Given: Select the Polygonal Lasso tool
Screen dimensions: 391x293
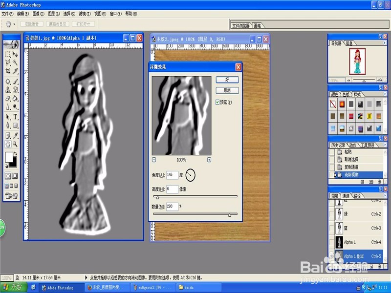Looking at the screenshot, I should tap(8, 63).
